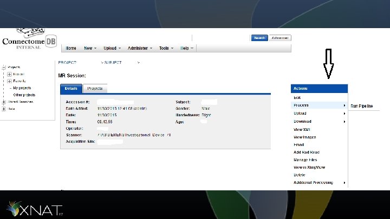
Task: Expand the Data node in sidebar
Action: (4, 109)
